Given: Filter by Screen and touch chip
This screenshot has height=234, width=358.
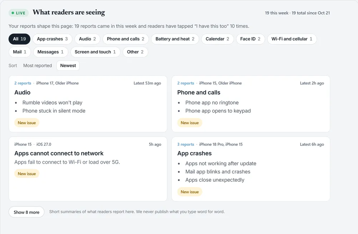Looking at the screenshot, I should 95,52.
